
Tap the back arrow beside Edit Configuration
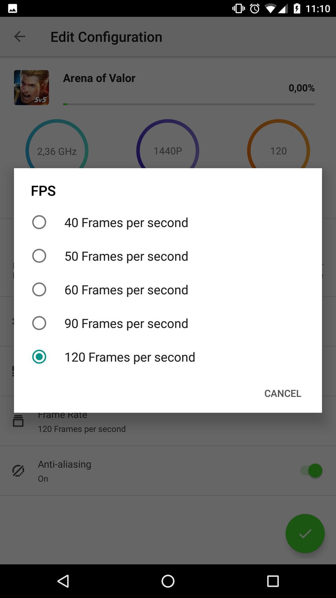tap(20, 36)
